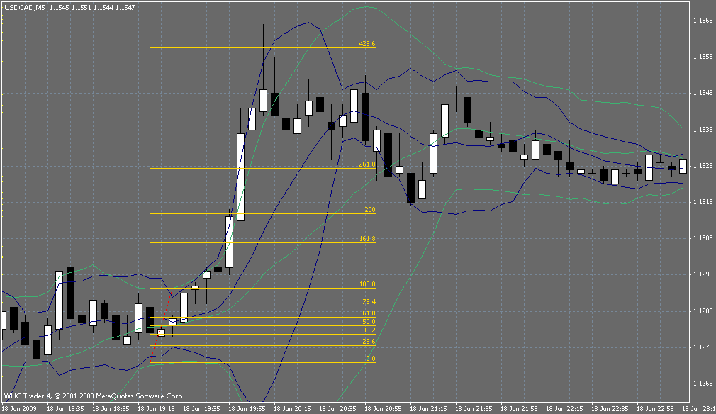716x414 pixels.
Task: Click the 200 Fibonacci level label
Action: pyautogui.click(x=370, y=210)
